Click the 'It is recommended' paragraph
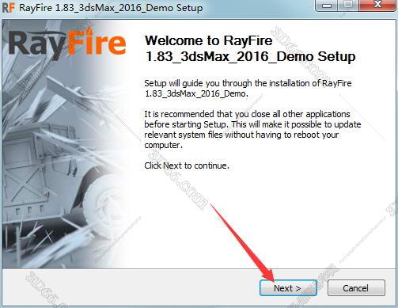398x308 pixels. click(x=252, y=129)
